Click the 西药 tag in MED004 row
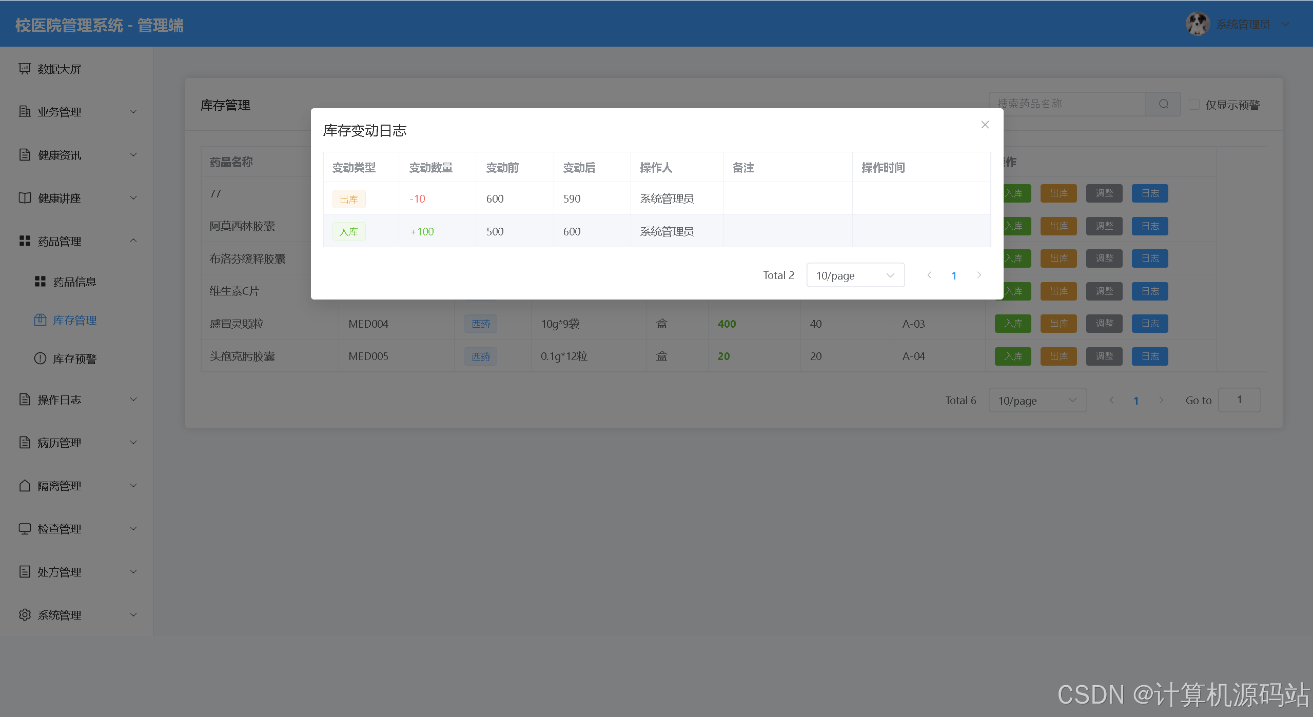Image resolution: width=1313 pixels, height=717 pixels. click(481, 324)
